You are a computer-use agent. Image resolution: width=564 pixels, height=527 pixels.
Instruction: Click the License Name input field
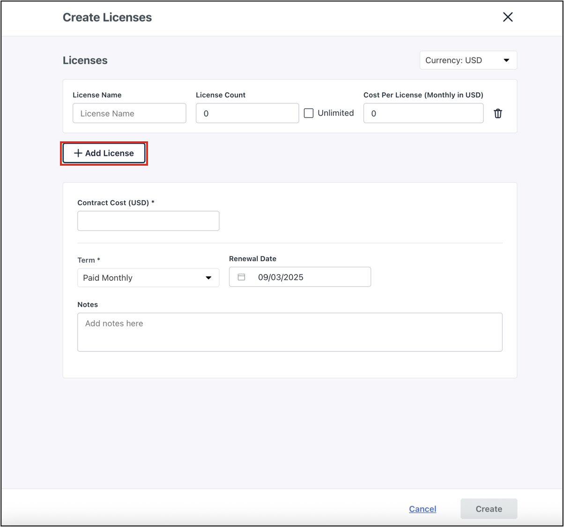(129, 113)
